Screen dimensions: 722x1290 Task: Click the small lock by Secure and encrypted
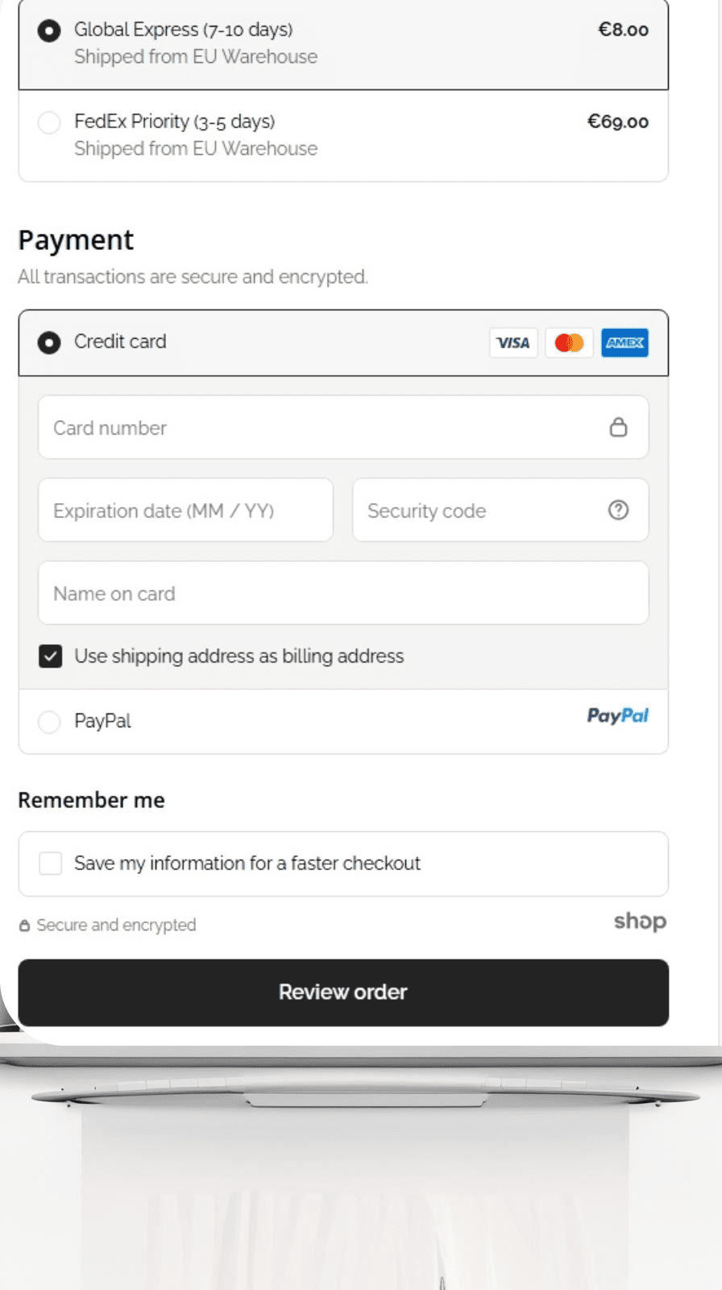[x=25, y=926]
